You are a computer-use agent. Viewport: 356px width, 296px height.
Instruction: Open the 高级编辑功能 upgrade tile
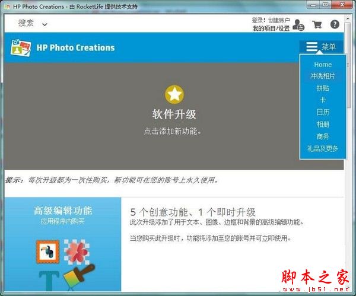coord(63,244)
